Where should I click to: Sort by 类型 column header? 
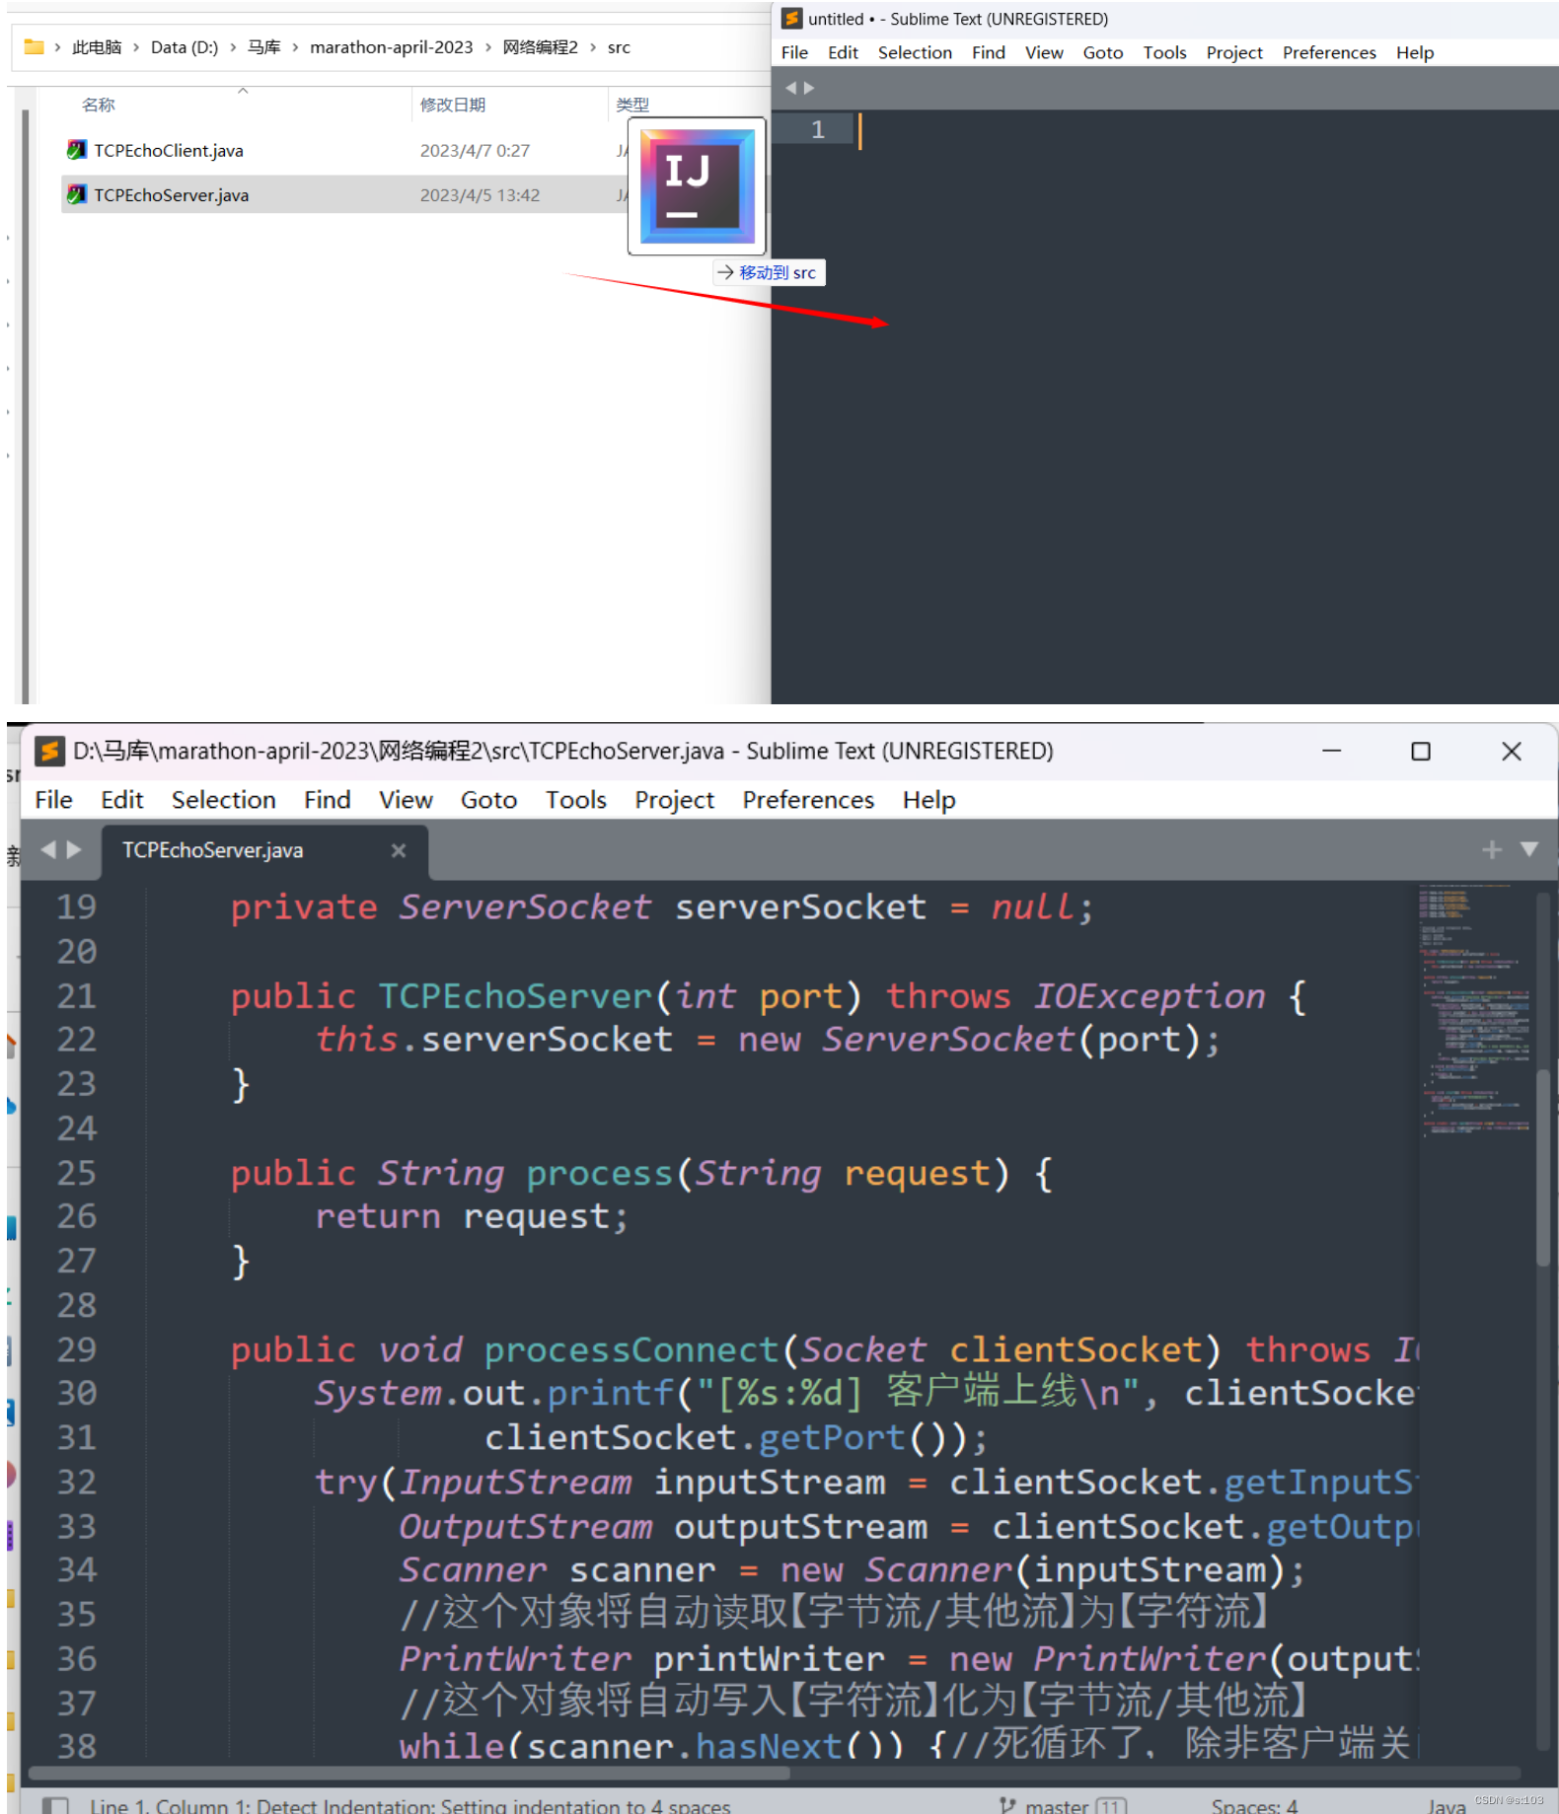632,105
